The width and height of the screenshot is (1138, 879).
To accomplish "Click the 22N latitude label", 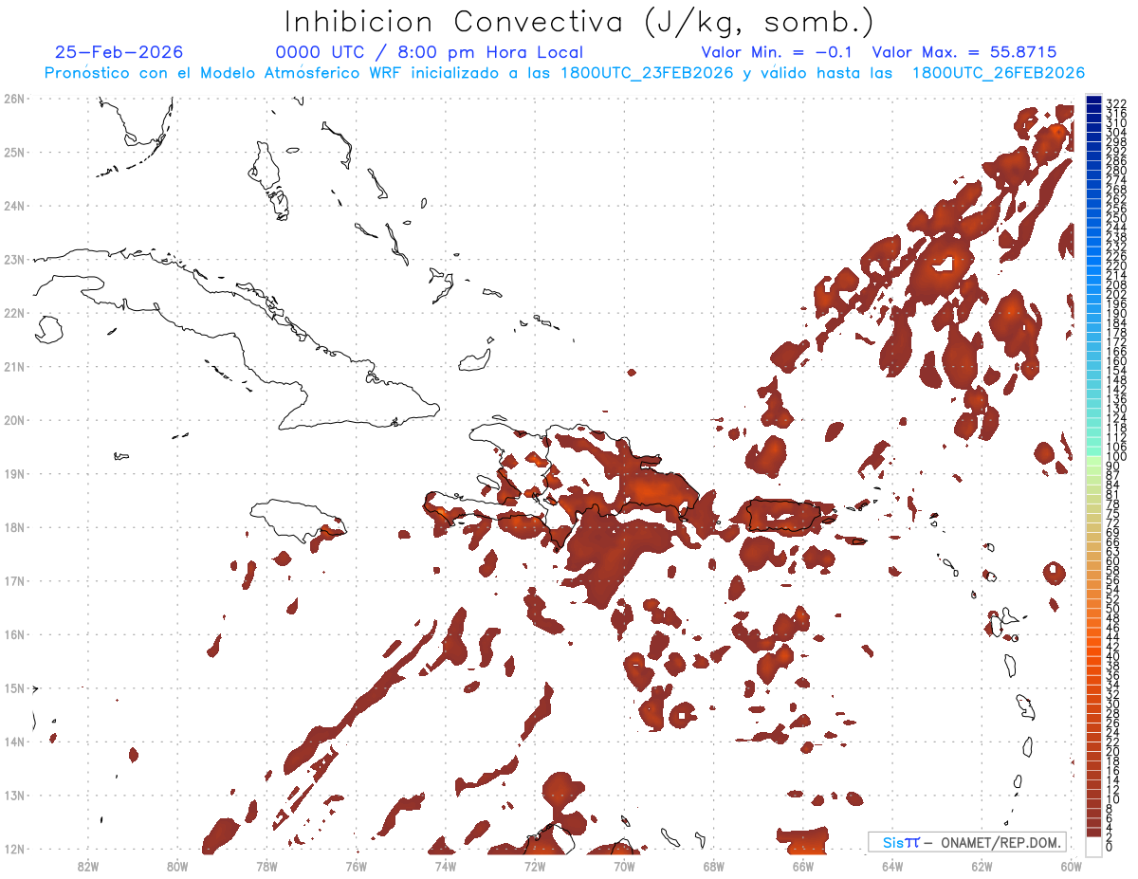I will click(14, 313).
